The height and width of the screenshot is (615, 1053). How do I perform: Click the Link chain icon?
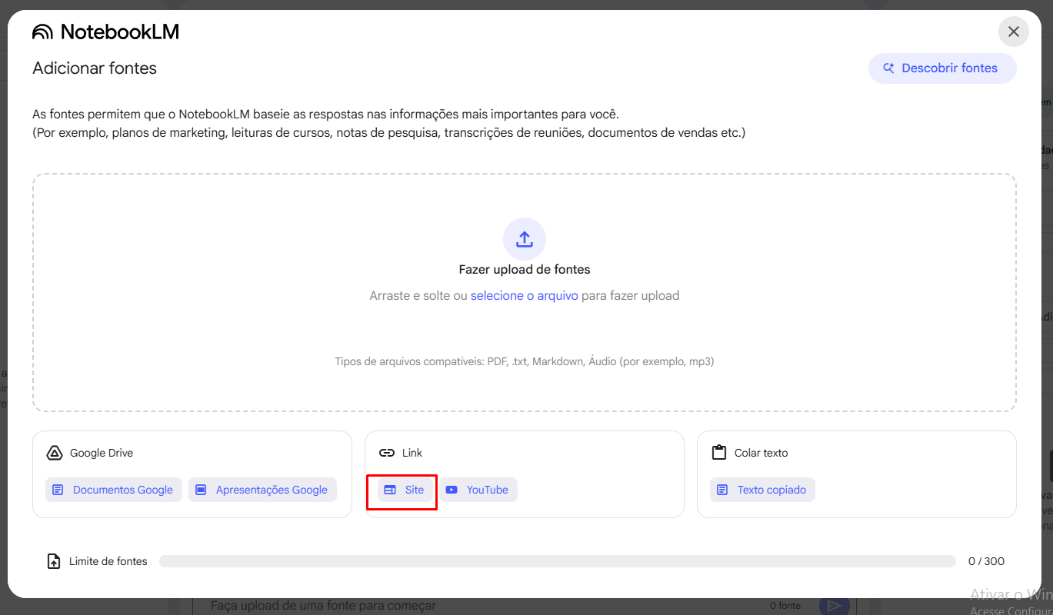click(387, 453)
